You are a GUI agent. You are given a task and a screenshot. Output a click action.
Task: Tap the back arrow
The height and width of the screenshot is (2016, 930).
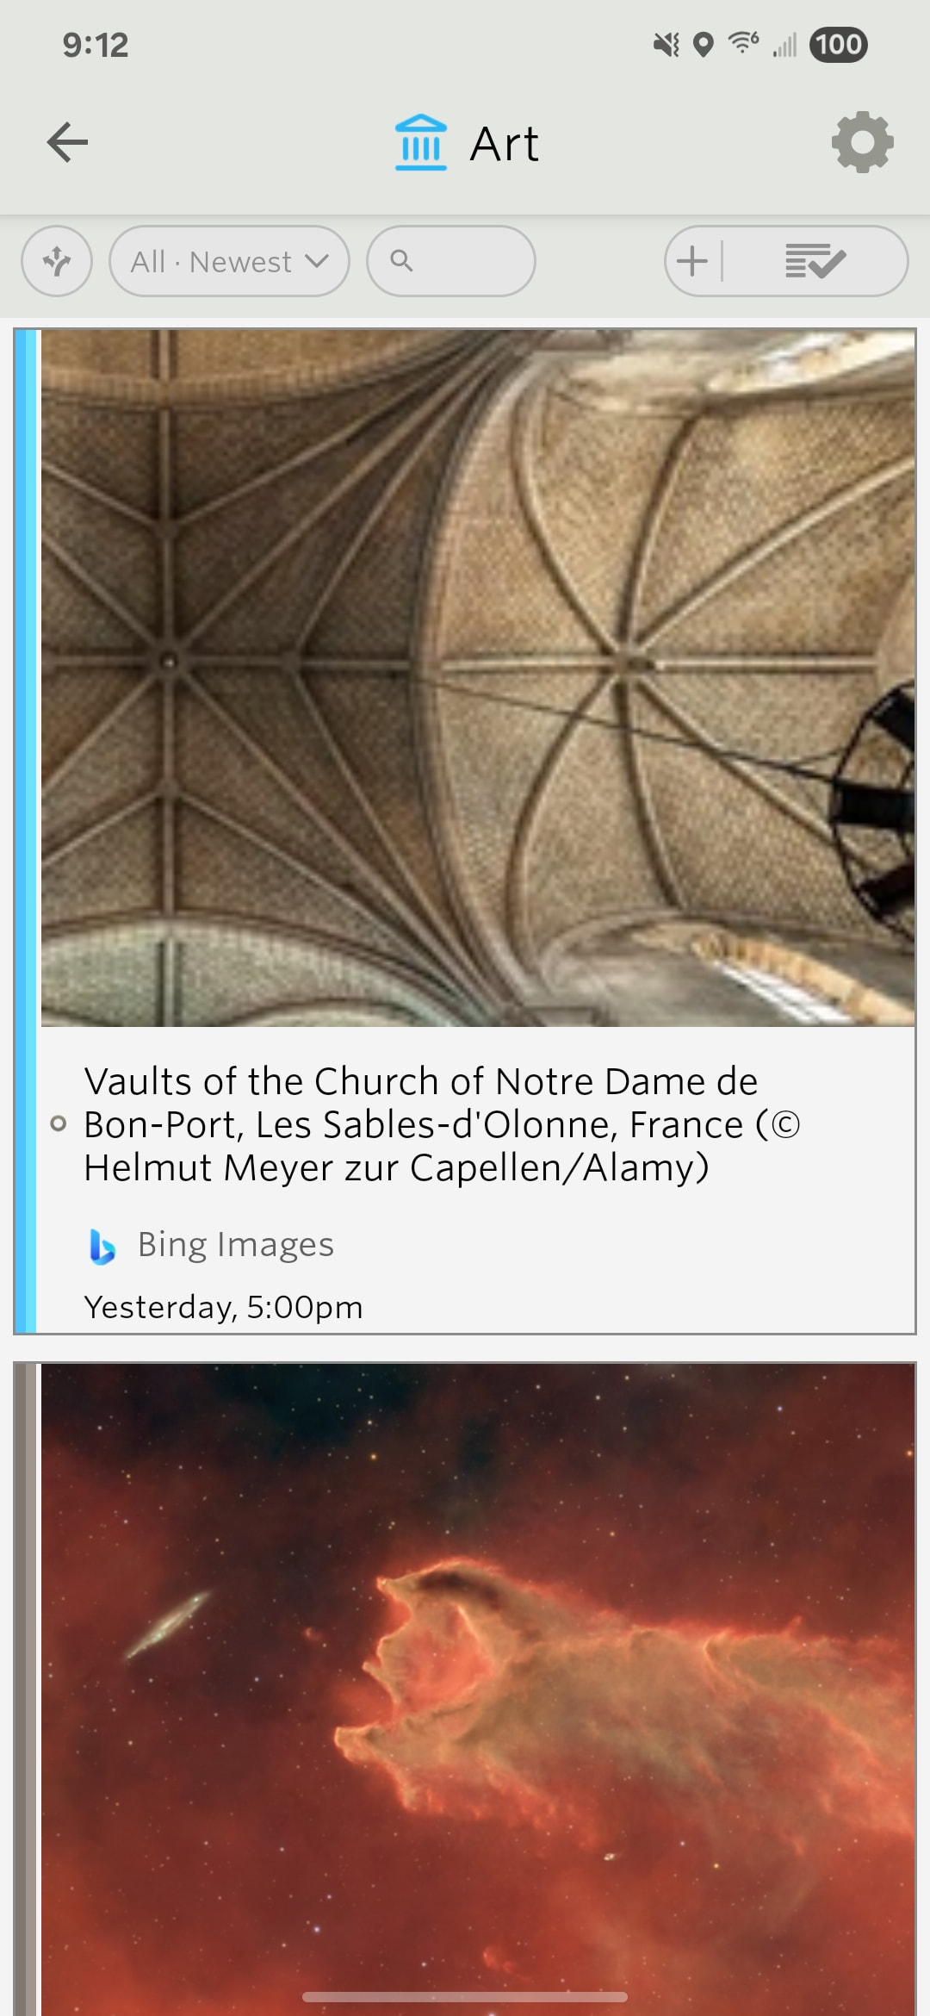67,142
